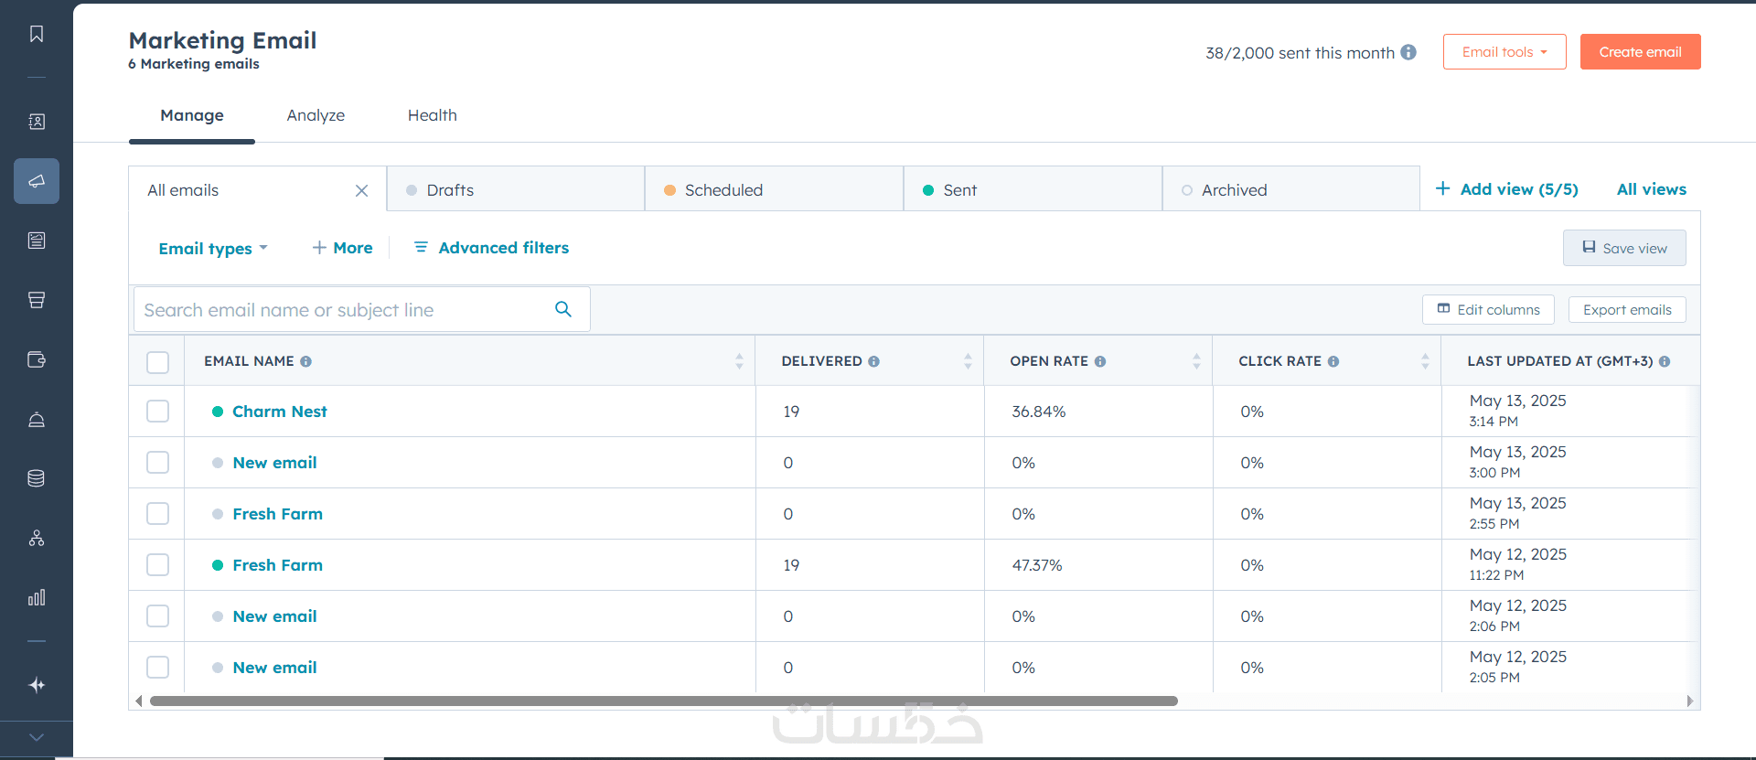Open the Fresh Farm email updated 11:22 PM

coord(277,565)
